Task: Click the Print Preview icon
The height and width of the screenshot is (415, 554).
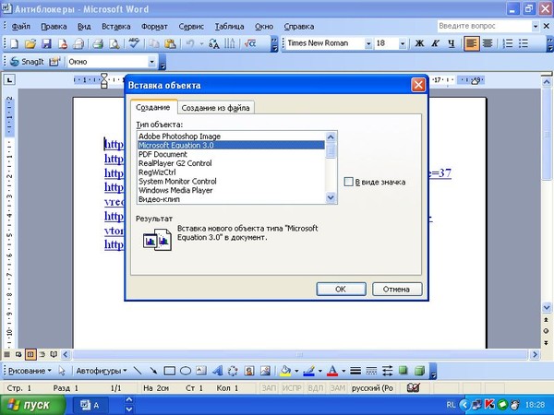Action: 114,43
